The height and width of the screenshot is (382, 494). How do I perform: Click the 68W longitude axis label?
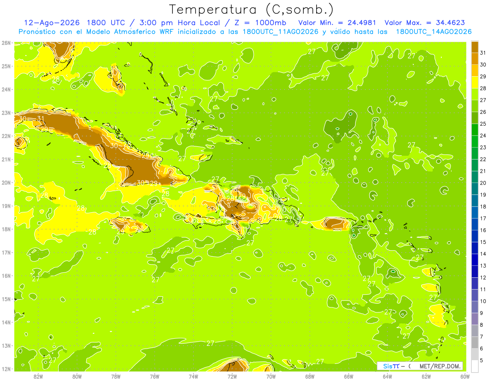310,376
